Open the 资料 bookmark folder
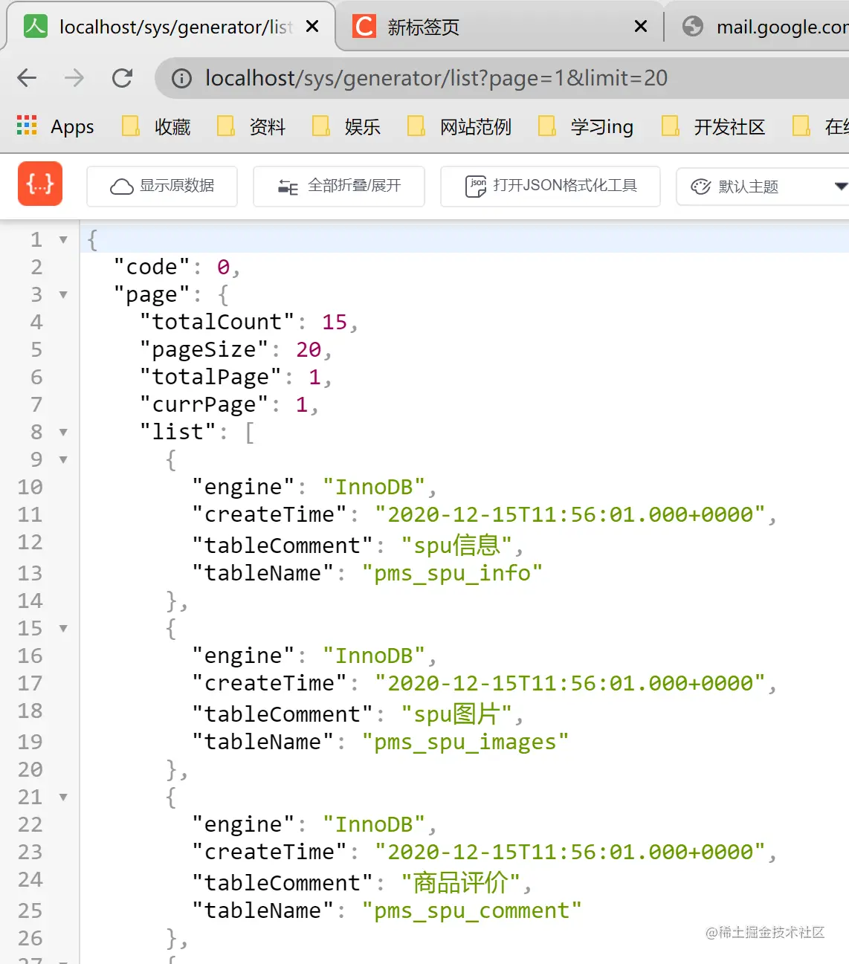Screen dimensions: 849x964 pyautogui.click(x=251, y=126)
